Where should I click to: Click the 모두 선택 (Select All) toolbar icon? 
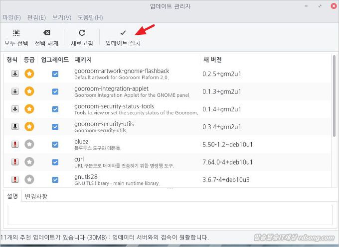pos(16,33)
